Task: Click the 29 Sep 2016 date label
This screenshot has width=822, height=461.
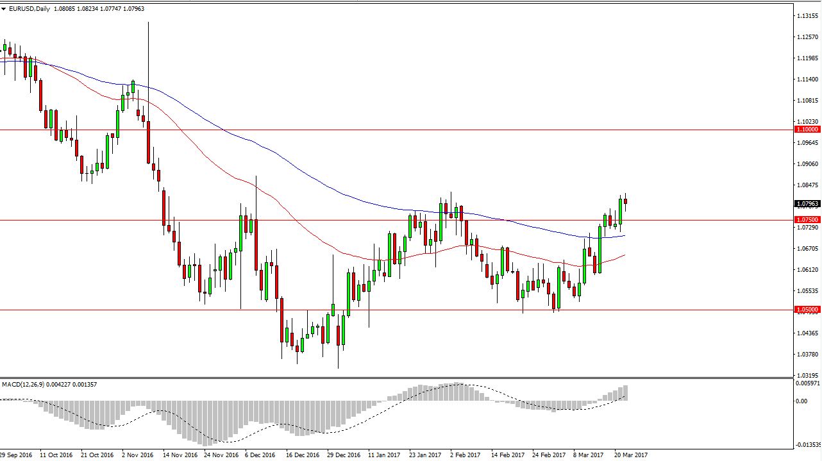Action: pos(16,455)
